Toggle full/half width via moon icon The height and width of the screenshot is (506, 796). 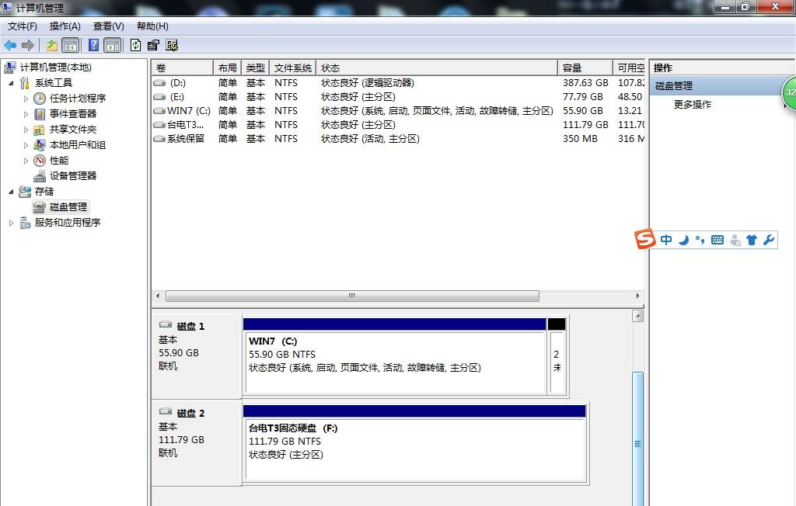coord(683,240)
